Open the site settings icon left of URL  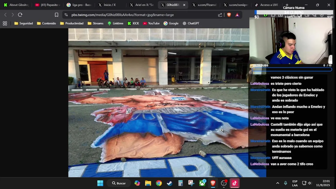point(66,15)
